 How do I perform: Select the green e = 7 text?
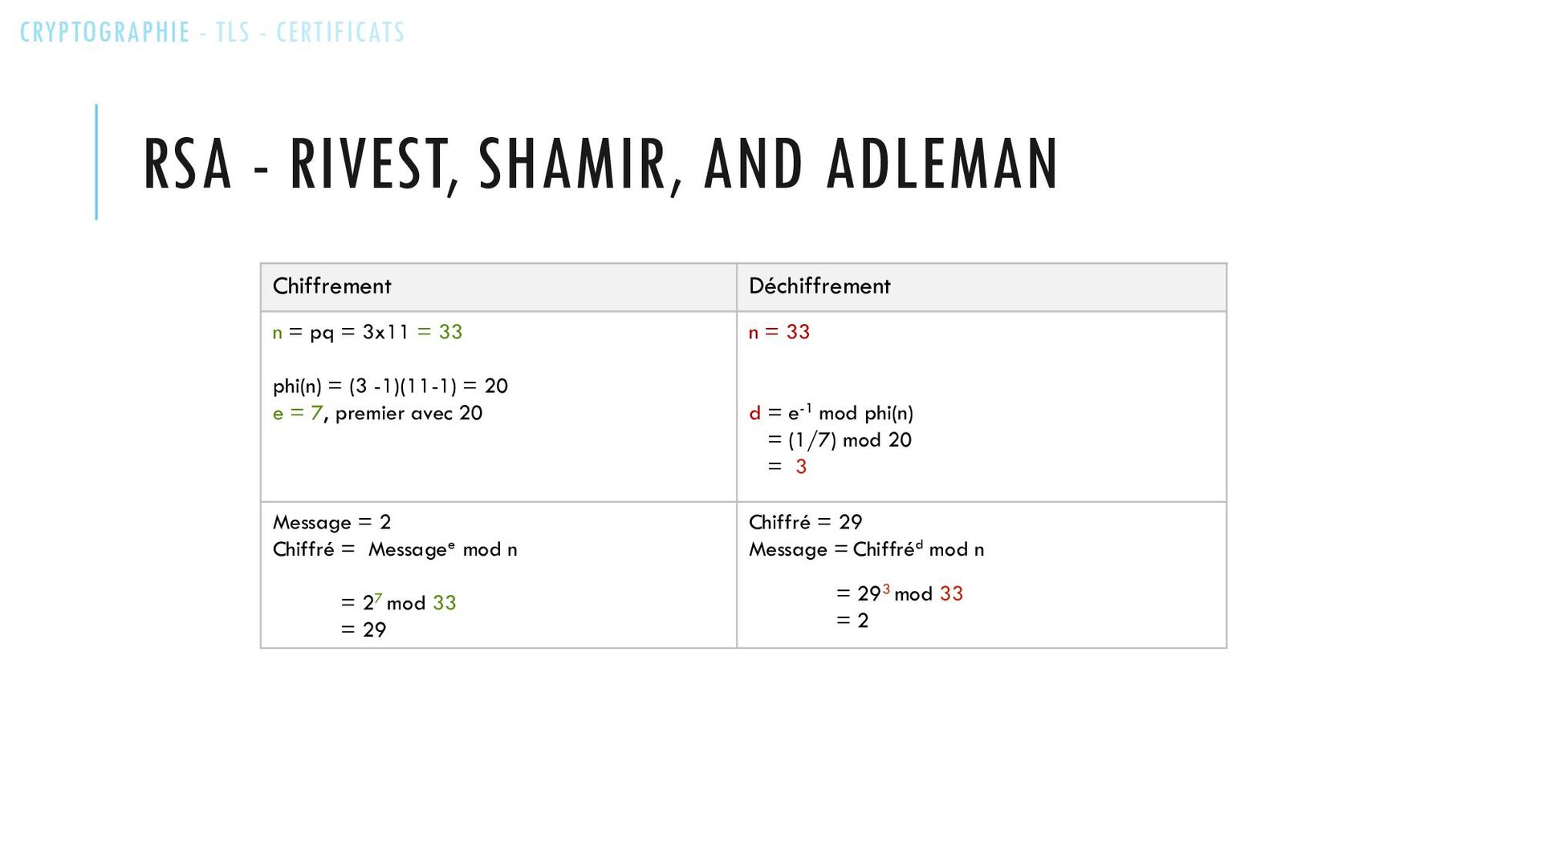(x=298, y=414)
